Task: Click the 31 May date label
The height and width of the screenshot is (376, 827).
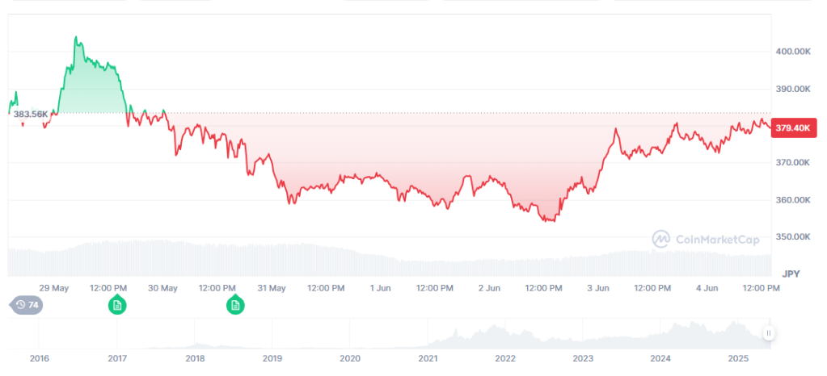Action: (x=272, y=288)
